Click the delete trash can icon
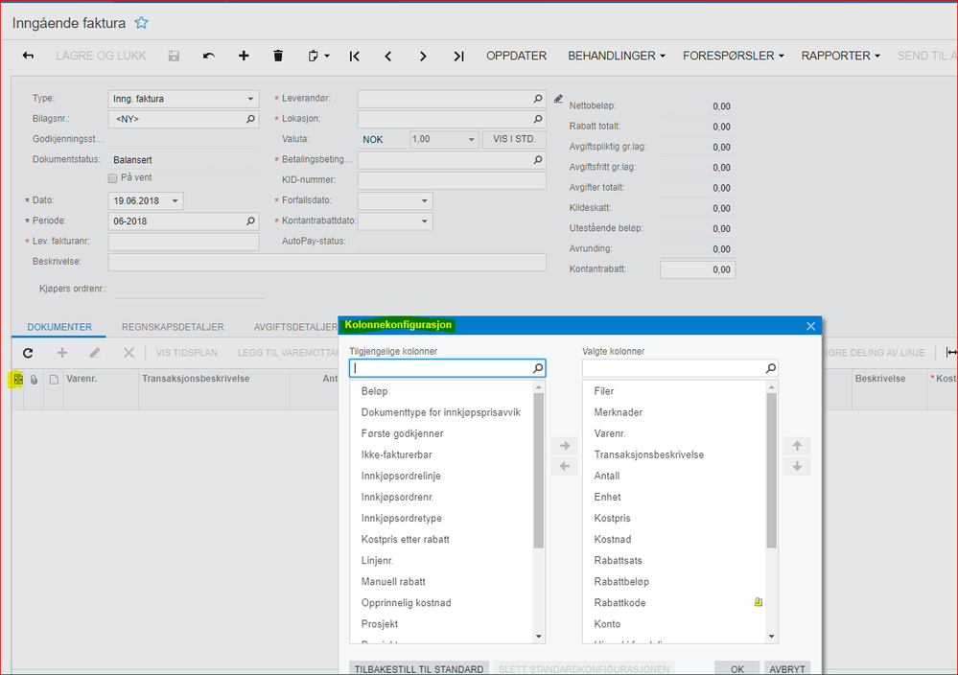The image size is (958, 675). 278,56
